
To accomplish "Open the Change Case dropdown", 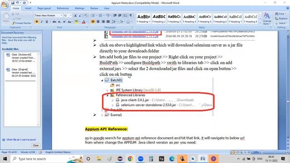I will (x=70, y=22).
